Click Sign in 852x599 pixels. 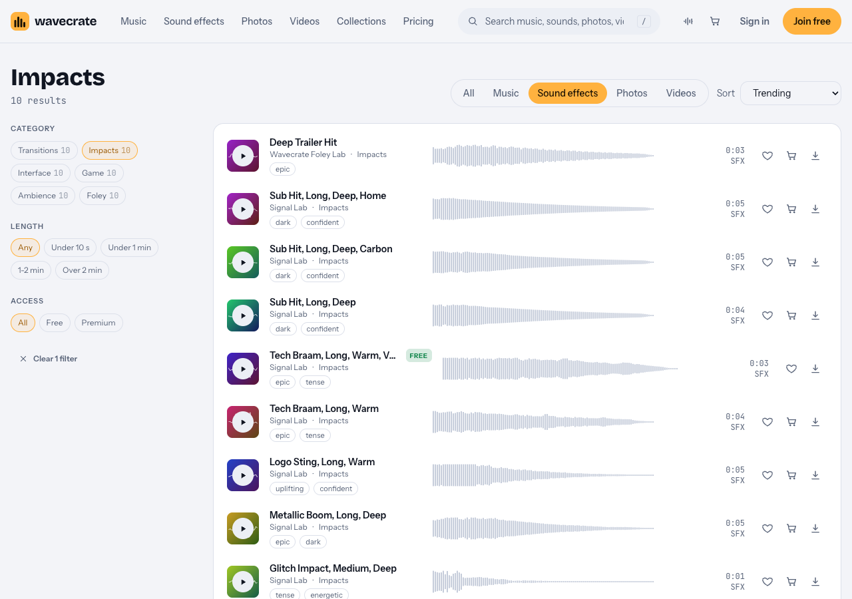pos(754,21)
